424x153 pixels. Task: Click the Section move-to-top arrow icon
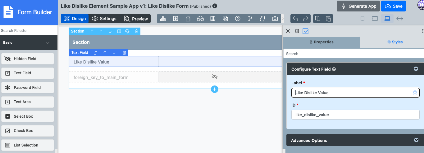(x=92, y=31)
